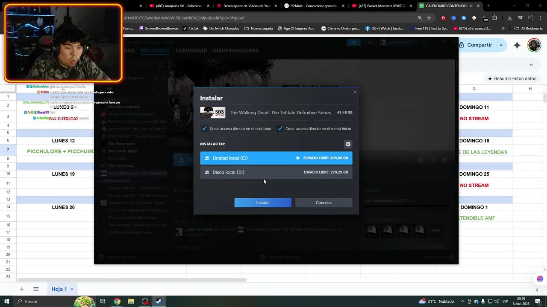This screenshot has height=307, width=547.
Task: Click the BIBLIOTECA menu in Steam
Action: coord(155,50)
